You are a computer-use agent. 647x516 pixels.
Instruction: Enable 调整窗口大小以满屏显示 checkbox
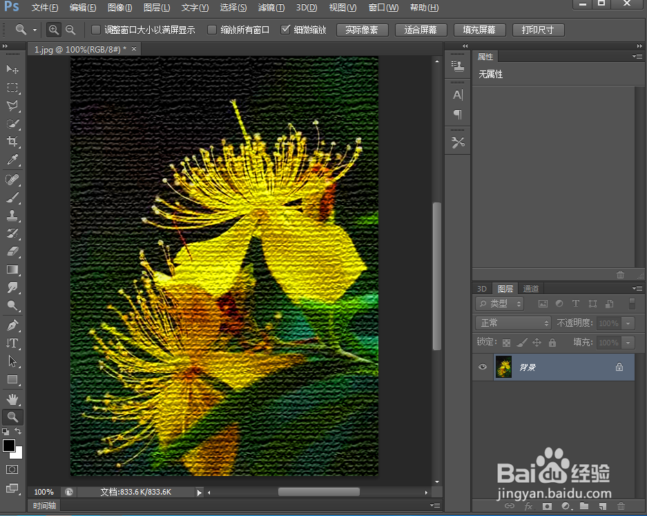(96, 30)
